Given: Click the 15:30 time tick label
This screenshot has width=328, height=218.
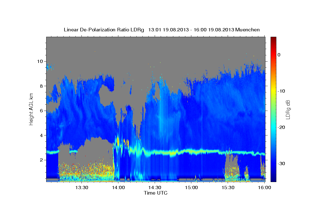Looking at the screenshot, I should tap(228, 187).
